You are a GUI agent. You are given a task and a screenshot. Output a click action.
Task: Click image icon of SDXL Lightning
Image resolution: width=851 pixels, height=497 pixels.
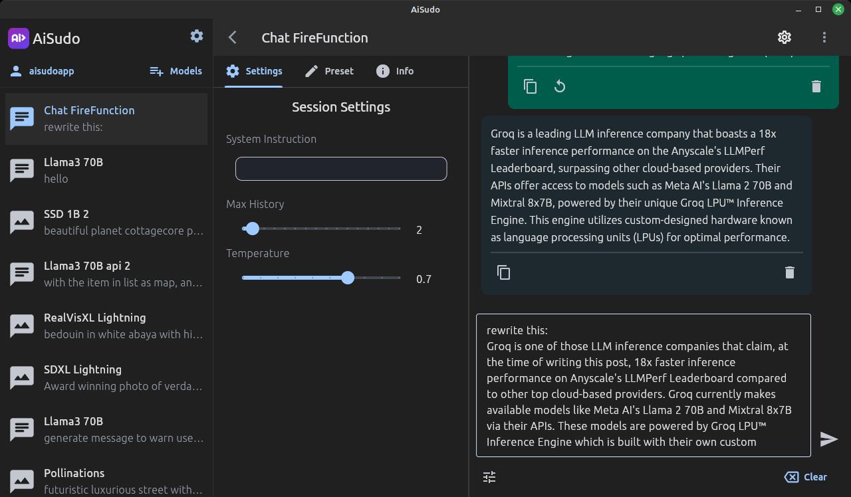coord(22,377)
